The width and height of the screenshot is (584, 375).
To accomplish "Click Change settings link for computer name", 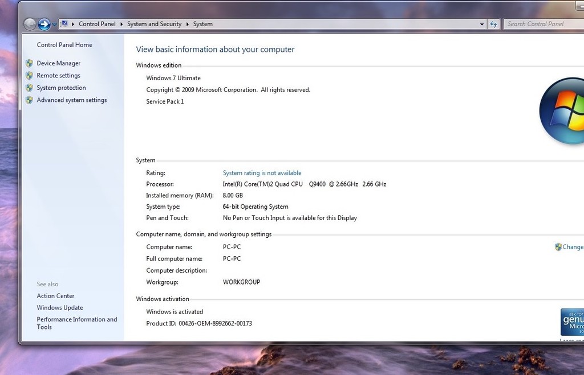I will pos(573,247).
